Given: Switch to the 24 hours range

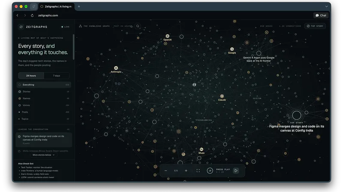Looking at the screenshot, I should point(31,76).
